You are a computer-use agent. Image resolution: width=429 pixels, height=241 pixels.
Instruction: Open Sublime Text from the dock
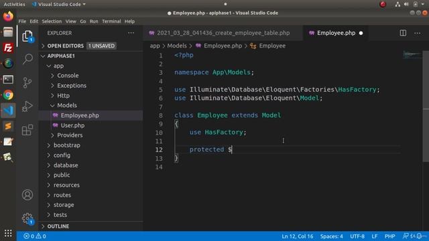(8, 127)
